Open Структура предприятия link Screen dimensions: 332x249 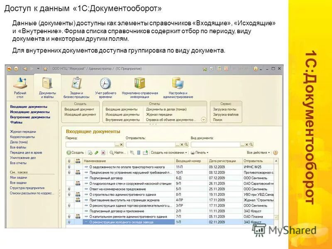tap(27, 188)
